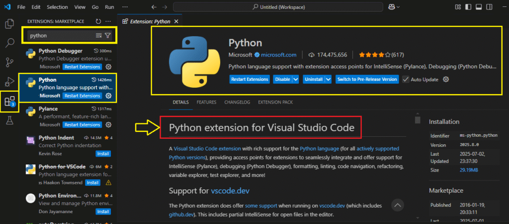The width and height of the screenshot is (509, 224).
Task: Install the Python Environments extension
Action: [x=103, y=212]
